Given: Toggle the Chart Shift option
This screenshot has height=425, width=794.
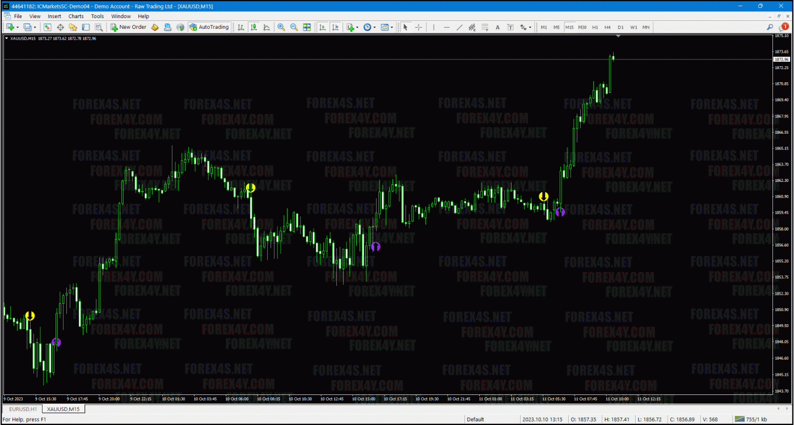Looking at the screenshot, I should [x=335, y=27].
